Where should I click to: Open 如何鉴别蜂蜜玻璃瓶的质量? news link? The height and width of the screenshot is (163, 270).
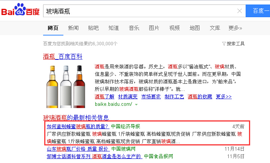click(x=78, y=126)
